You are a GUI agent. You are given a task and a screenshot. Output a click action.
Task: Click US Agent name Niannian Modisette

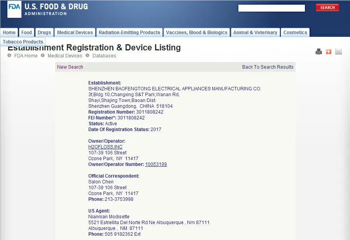(x=109, y=217)
